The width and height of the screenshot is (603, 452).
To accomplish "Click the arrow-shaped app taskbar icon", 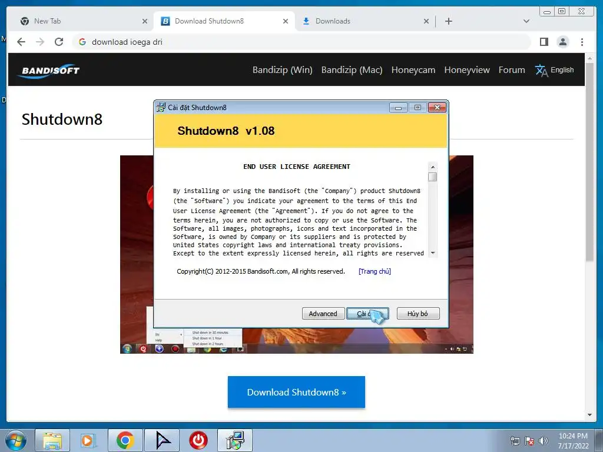I will click(162, 440).
